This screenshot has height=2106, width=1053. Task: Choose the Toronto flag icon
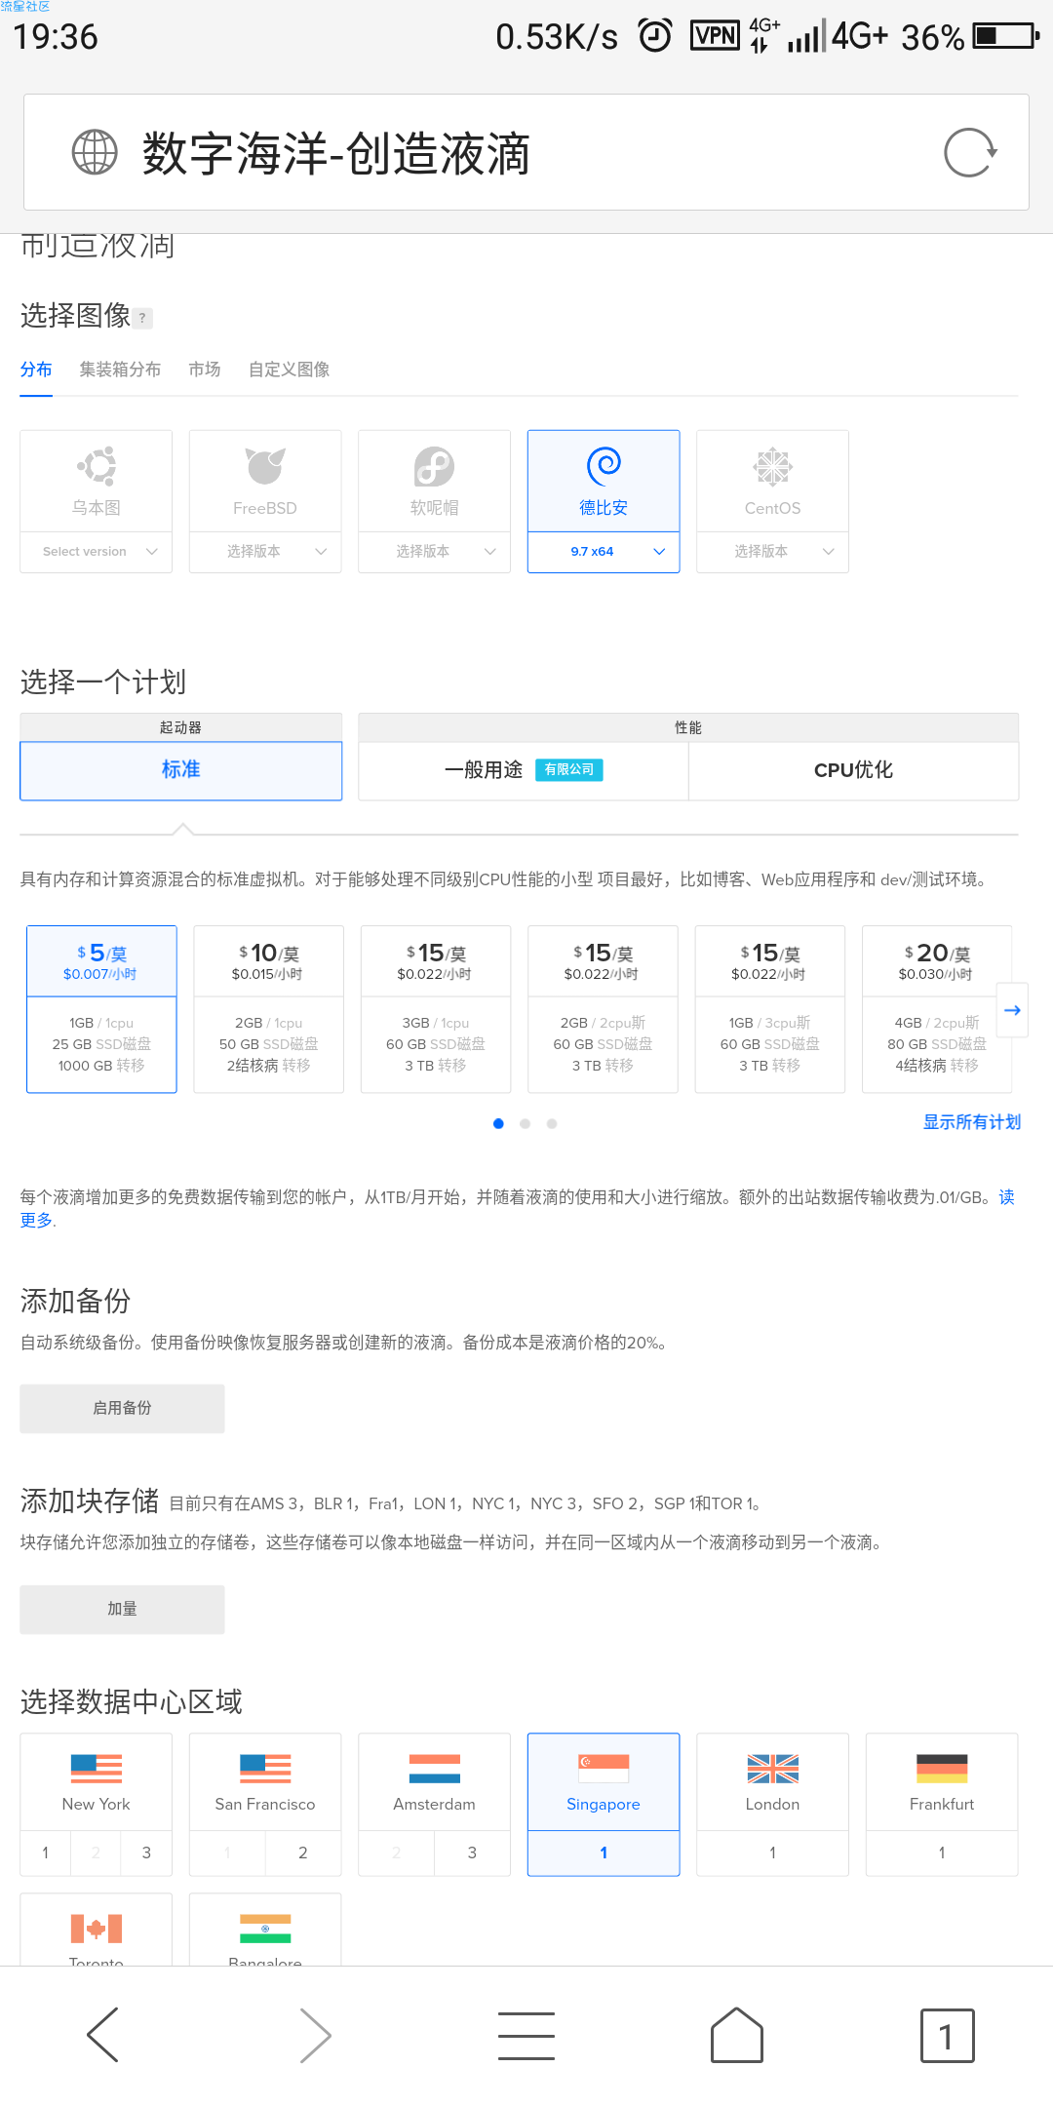click(97, 1928)
